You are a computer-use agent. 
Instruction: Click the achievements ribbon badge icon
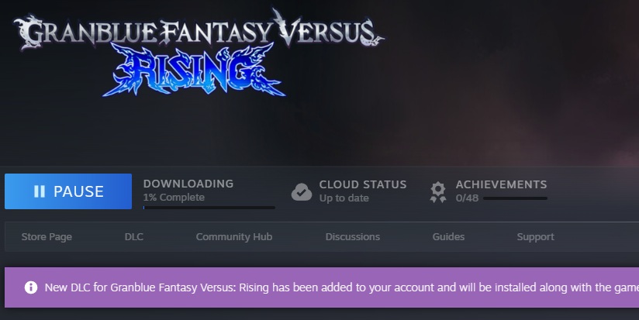tap(438, 192)
